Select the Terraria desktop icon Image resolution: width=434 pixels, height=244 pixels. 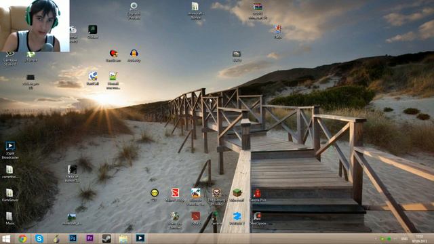(215, 218)
